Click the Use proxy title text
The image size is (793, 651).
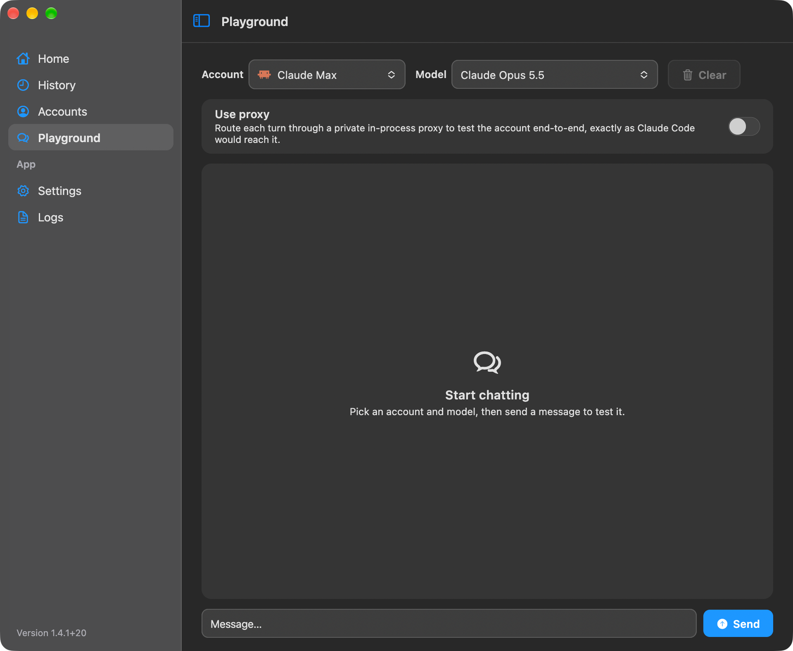(242, 114)
